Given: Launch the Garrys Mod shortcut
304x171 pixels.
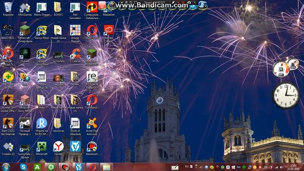Looking at the screenshot, I should (42, 32).
